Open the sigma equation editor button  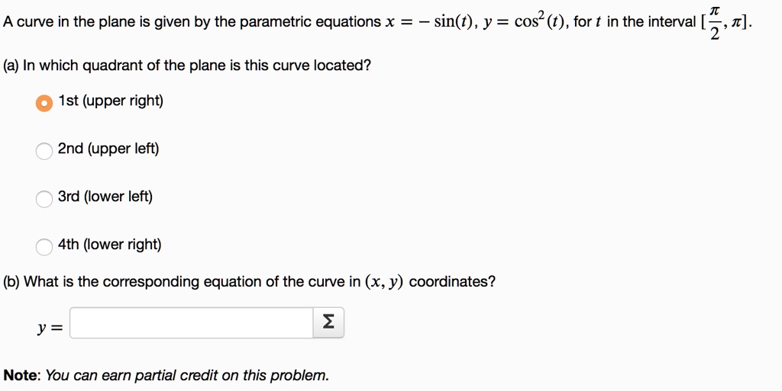click(x=328, y=322)
